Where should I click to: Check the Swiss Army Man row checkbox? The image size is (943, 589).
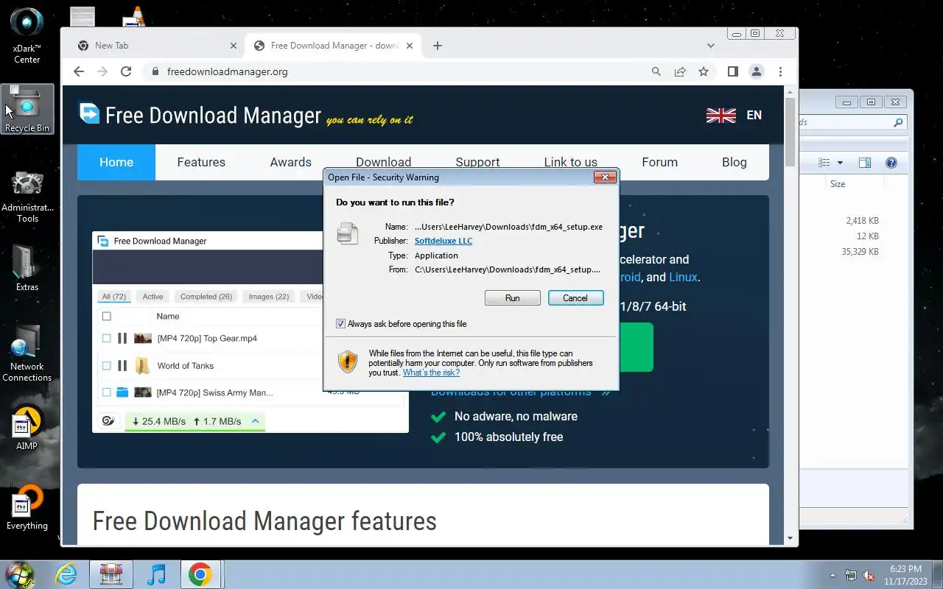click(106, 392)
